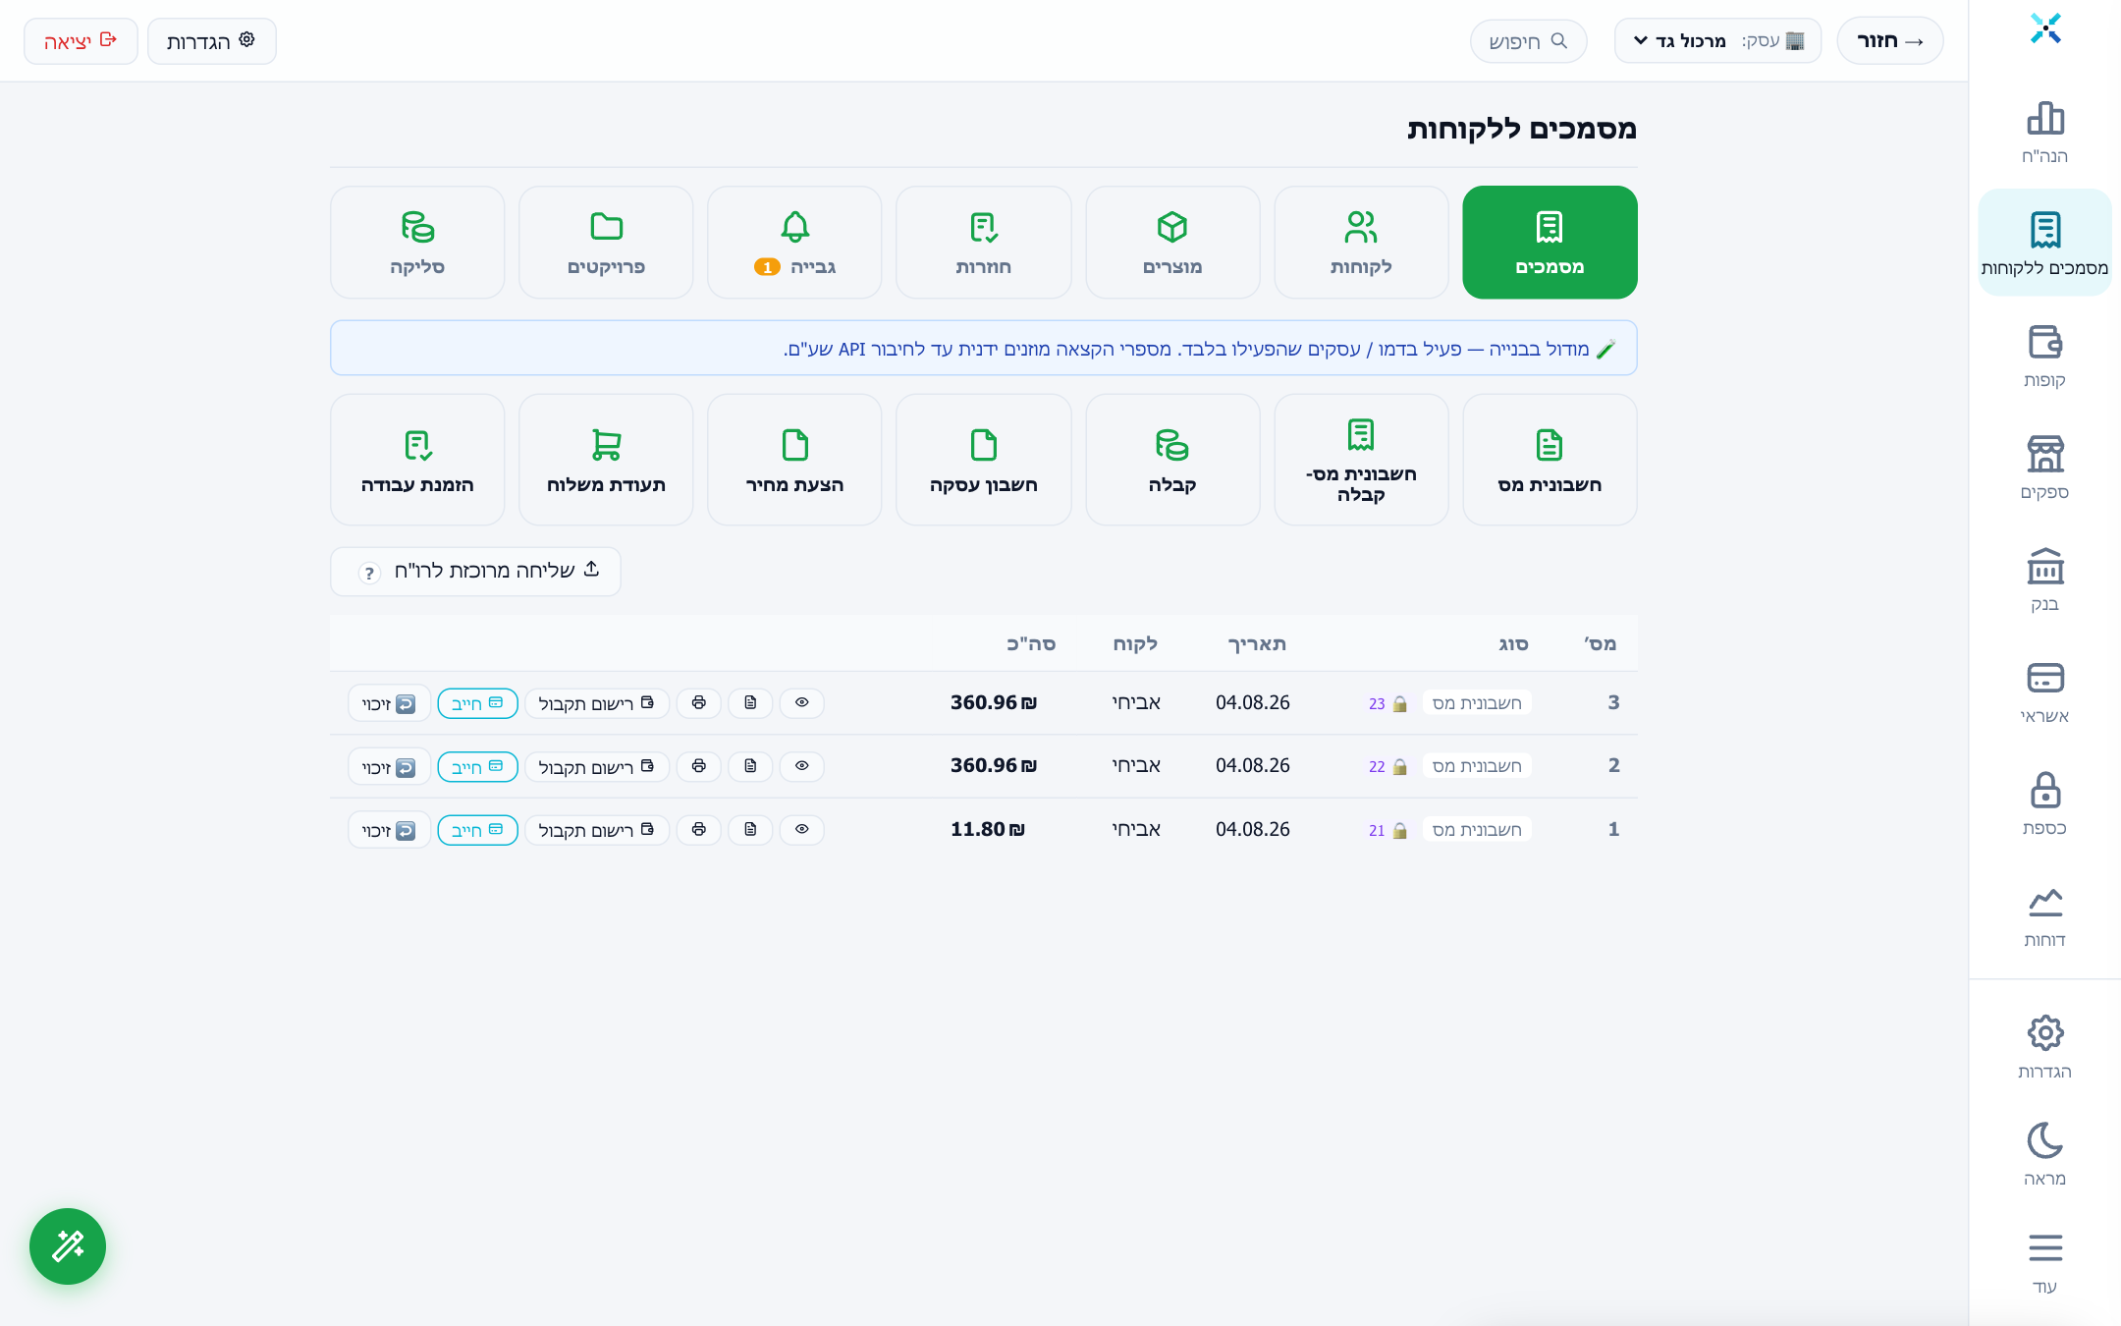Open הגדרות settings button in top bar

tap(212, 41)
